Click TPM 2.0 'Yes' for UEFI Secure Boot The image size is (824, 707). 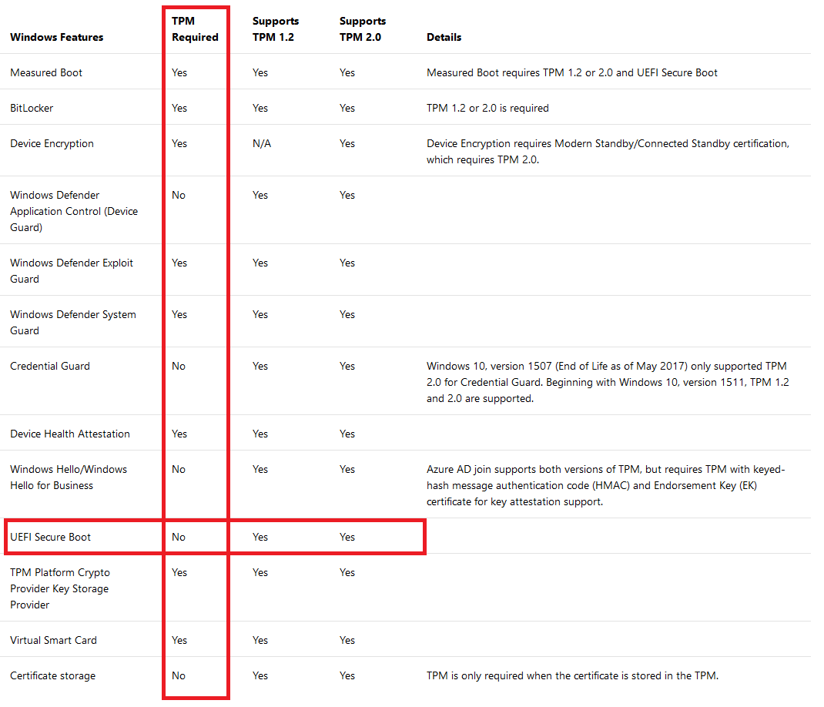point(347,537)
